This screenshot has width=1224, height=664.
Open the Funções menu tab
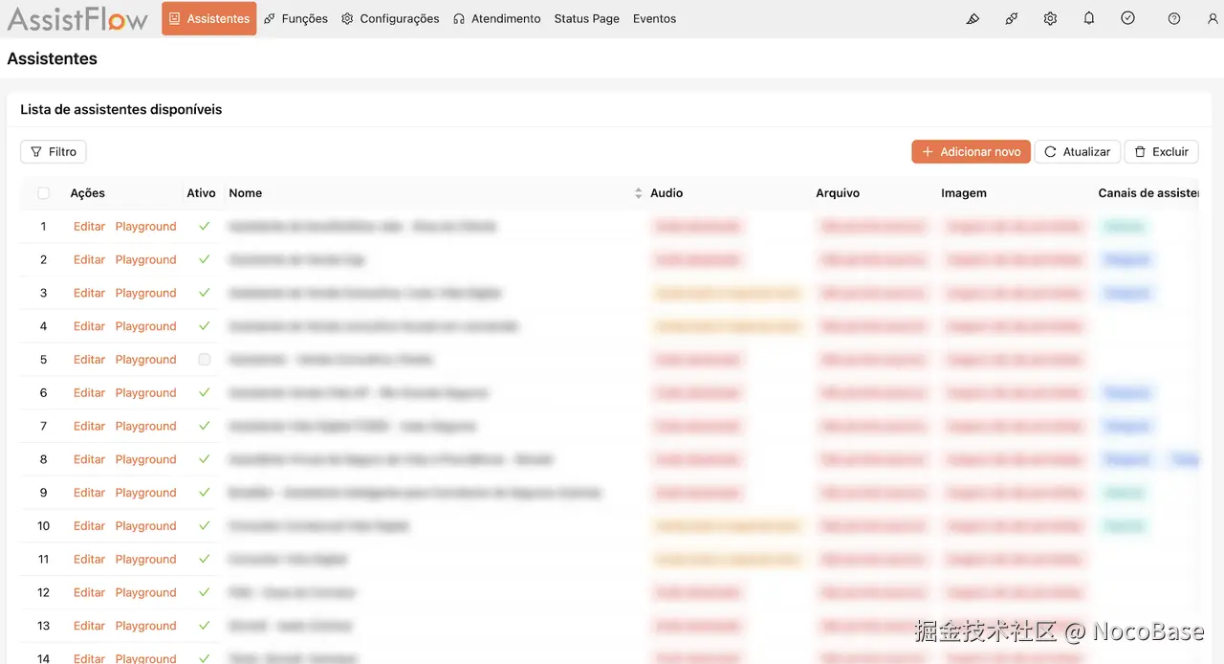pos(296,18)
